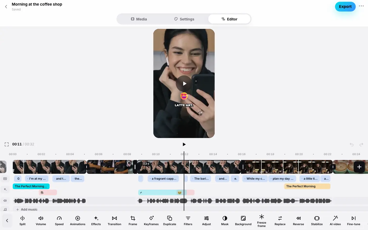Open the Frame crop tool
Image resolution: width=368 pixels, height=230 pixels.
133,221
